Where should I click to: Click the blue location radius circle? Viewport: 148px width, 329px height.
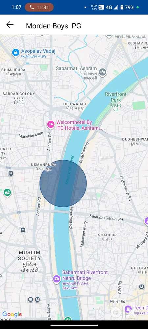coord(63,183)
